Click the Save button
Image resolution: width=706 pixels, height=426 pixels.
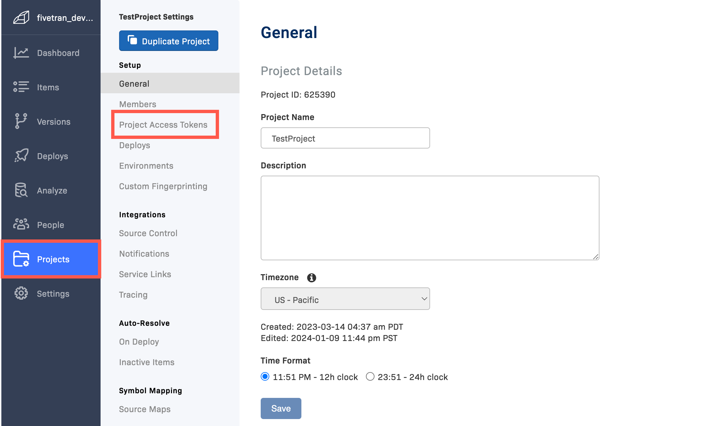point(281,408)
